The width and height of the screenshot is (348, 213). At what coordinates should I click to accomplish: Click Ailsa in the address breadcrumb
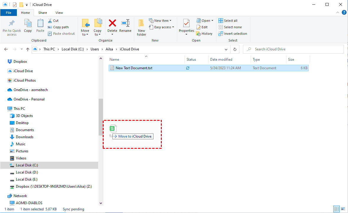(x=109, y=49)
